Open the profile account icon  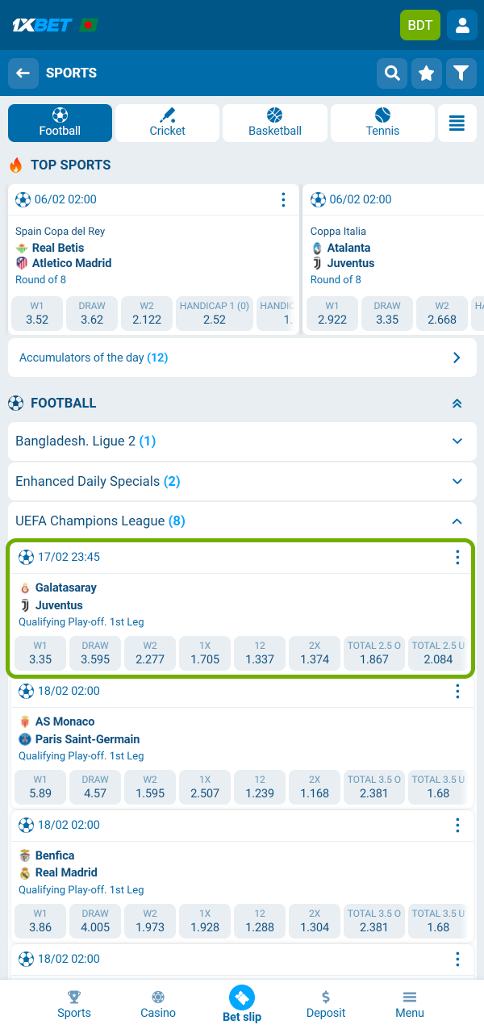462,25
